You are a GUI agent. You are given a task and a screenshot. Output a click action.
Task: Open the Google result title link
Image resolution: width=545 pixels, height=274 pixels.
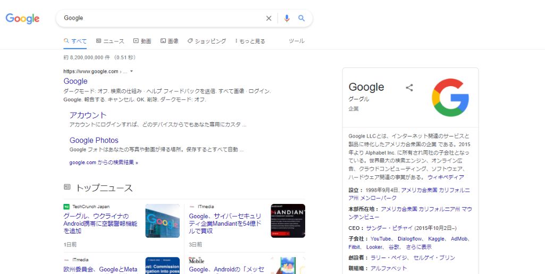76,81
